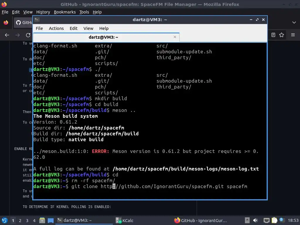Expand the Firefox list all tabs chevron
The width and height of the screenshot is (300, 225).
(x=294, y=23)
